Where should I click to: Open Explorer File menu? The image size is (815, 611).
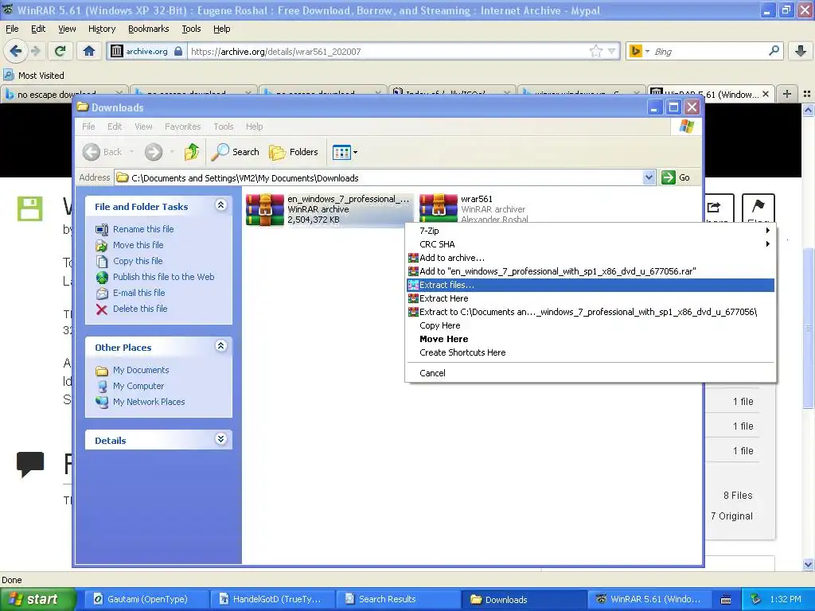88,126
